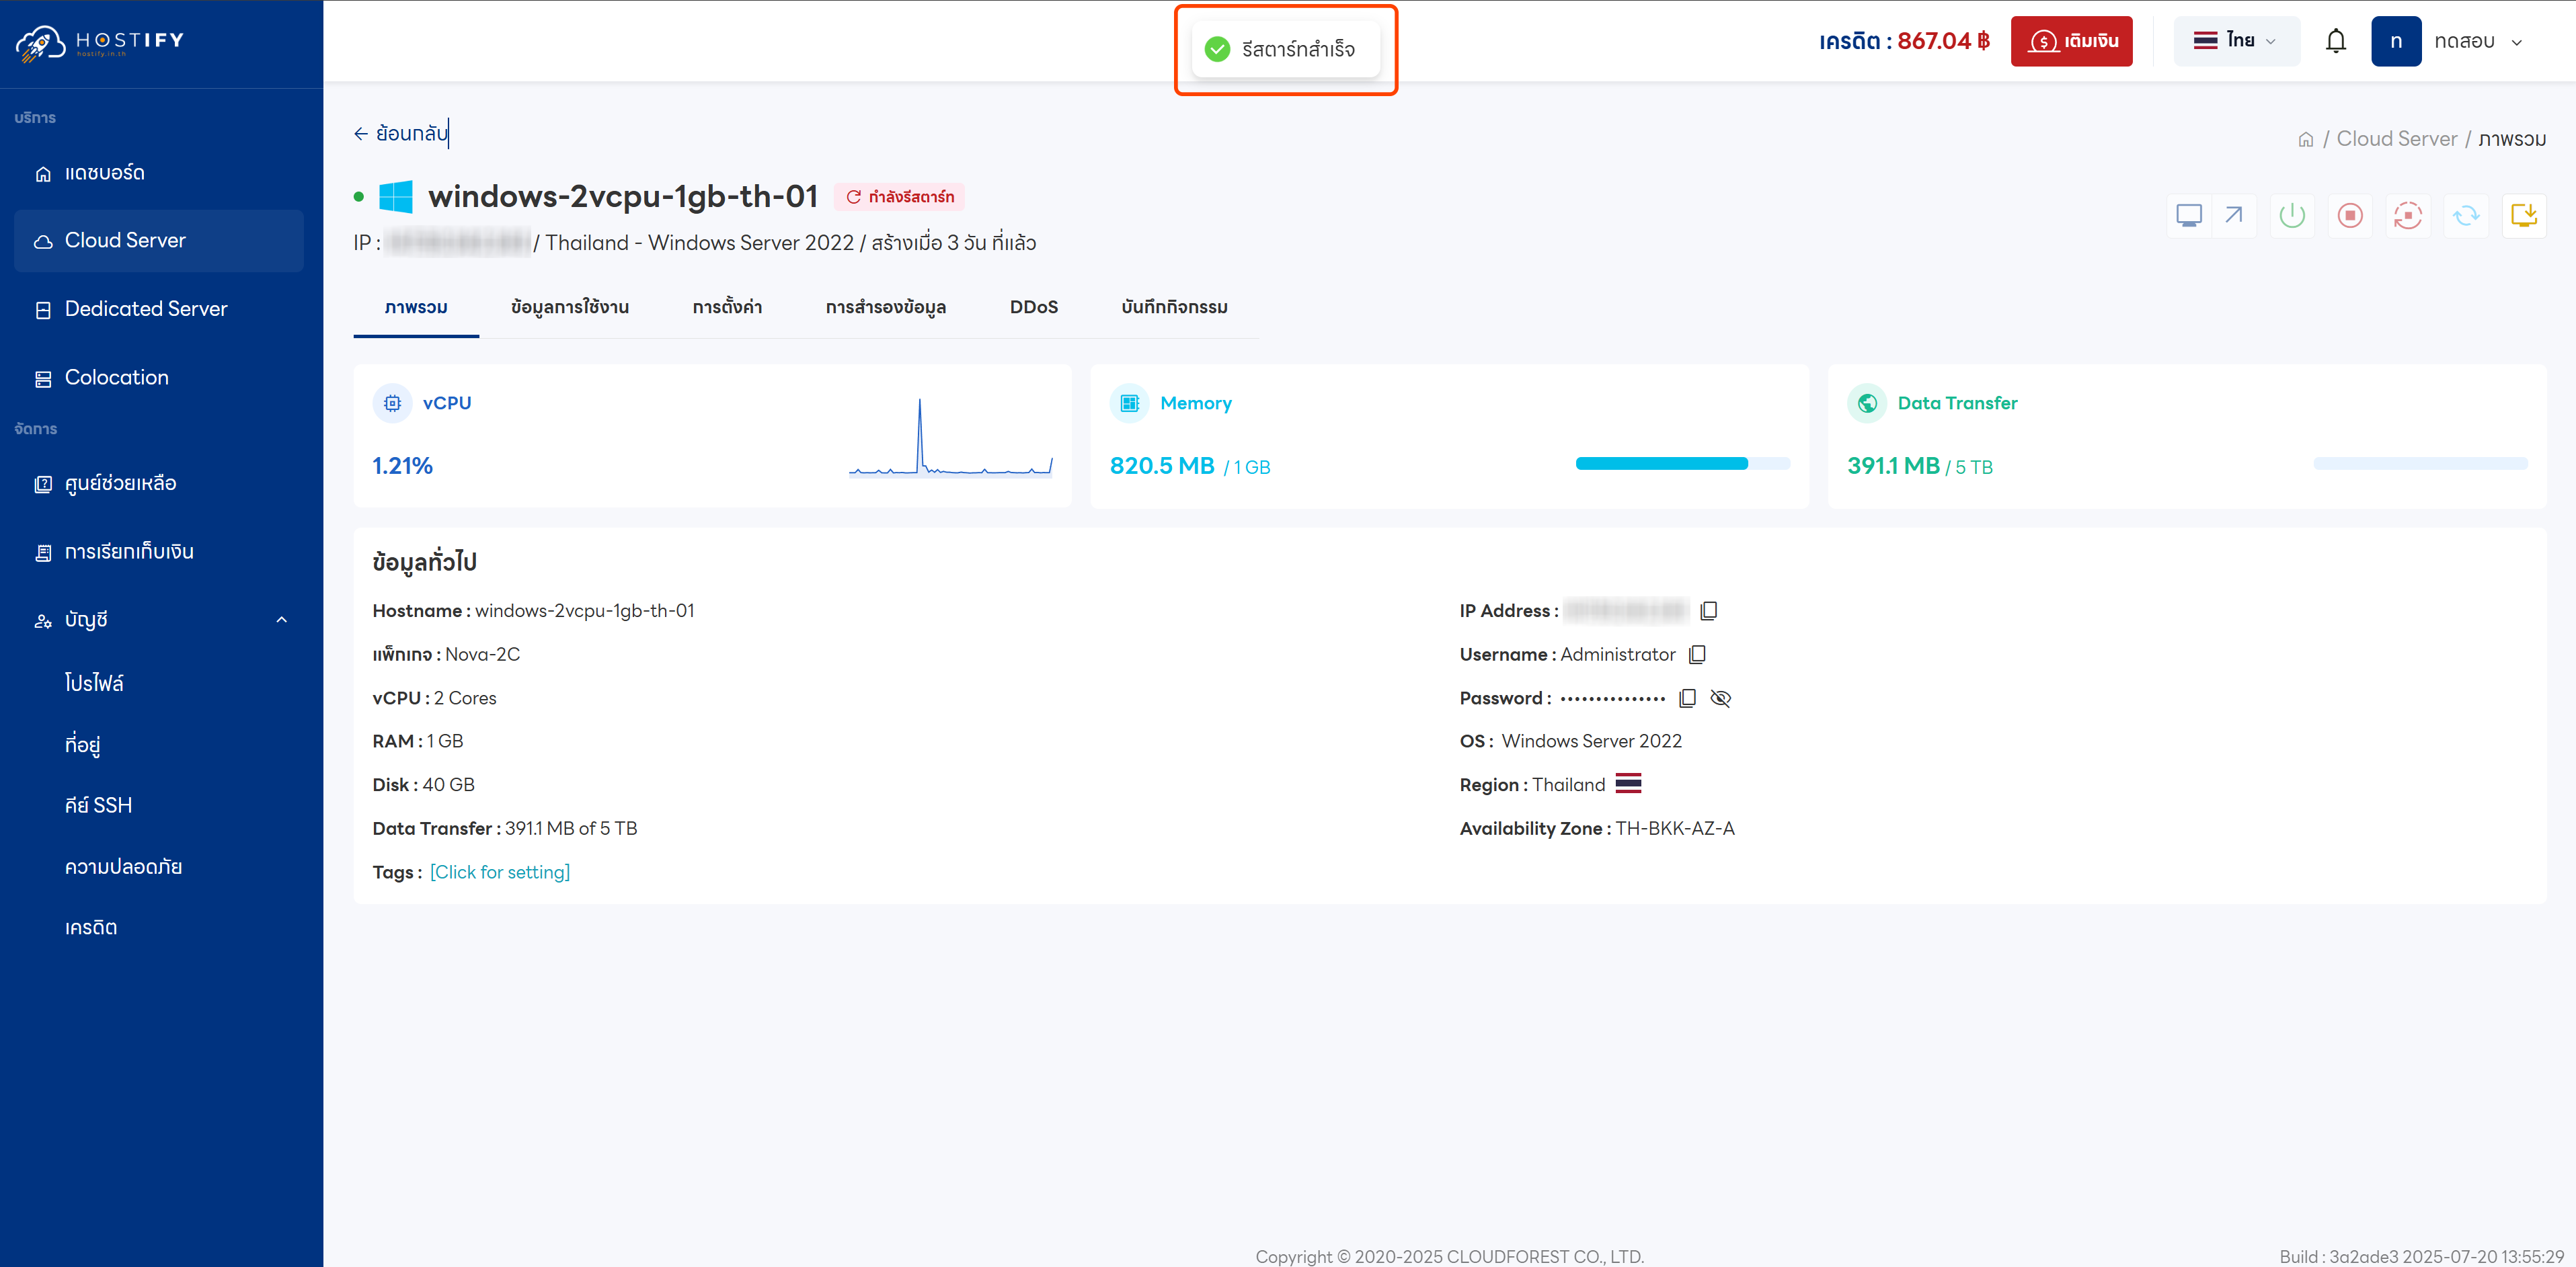Click the green power on icon
Screen dimensions: 2576x1267
pos(2292,215)
